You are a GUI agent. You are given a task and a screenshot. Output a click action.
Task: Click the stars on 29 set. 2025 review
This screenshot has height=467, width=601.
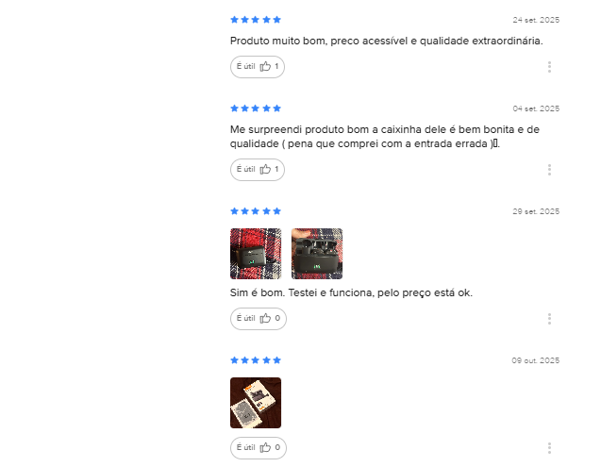(256, 211)
